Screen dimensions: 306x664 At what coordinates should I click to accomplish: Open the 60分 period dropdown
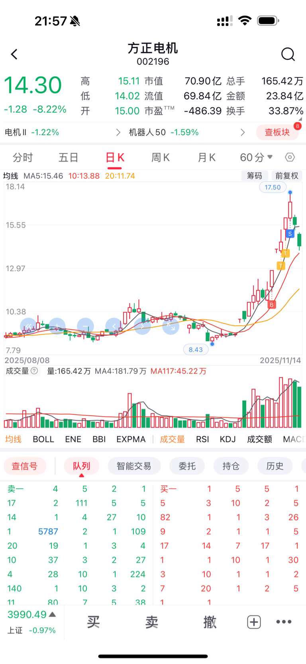point(256,157)
